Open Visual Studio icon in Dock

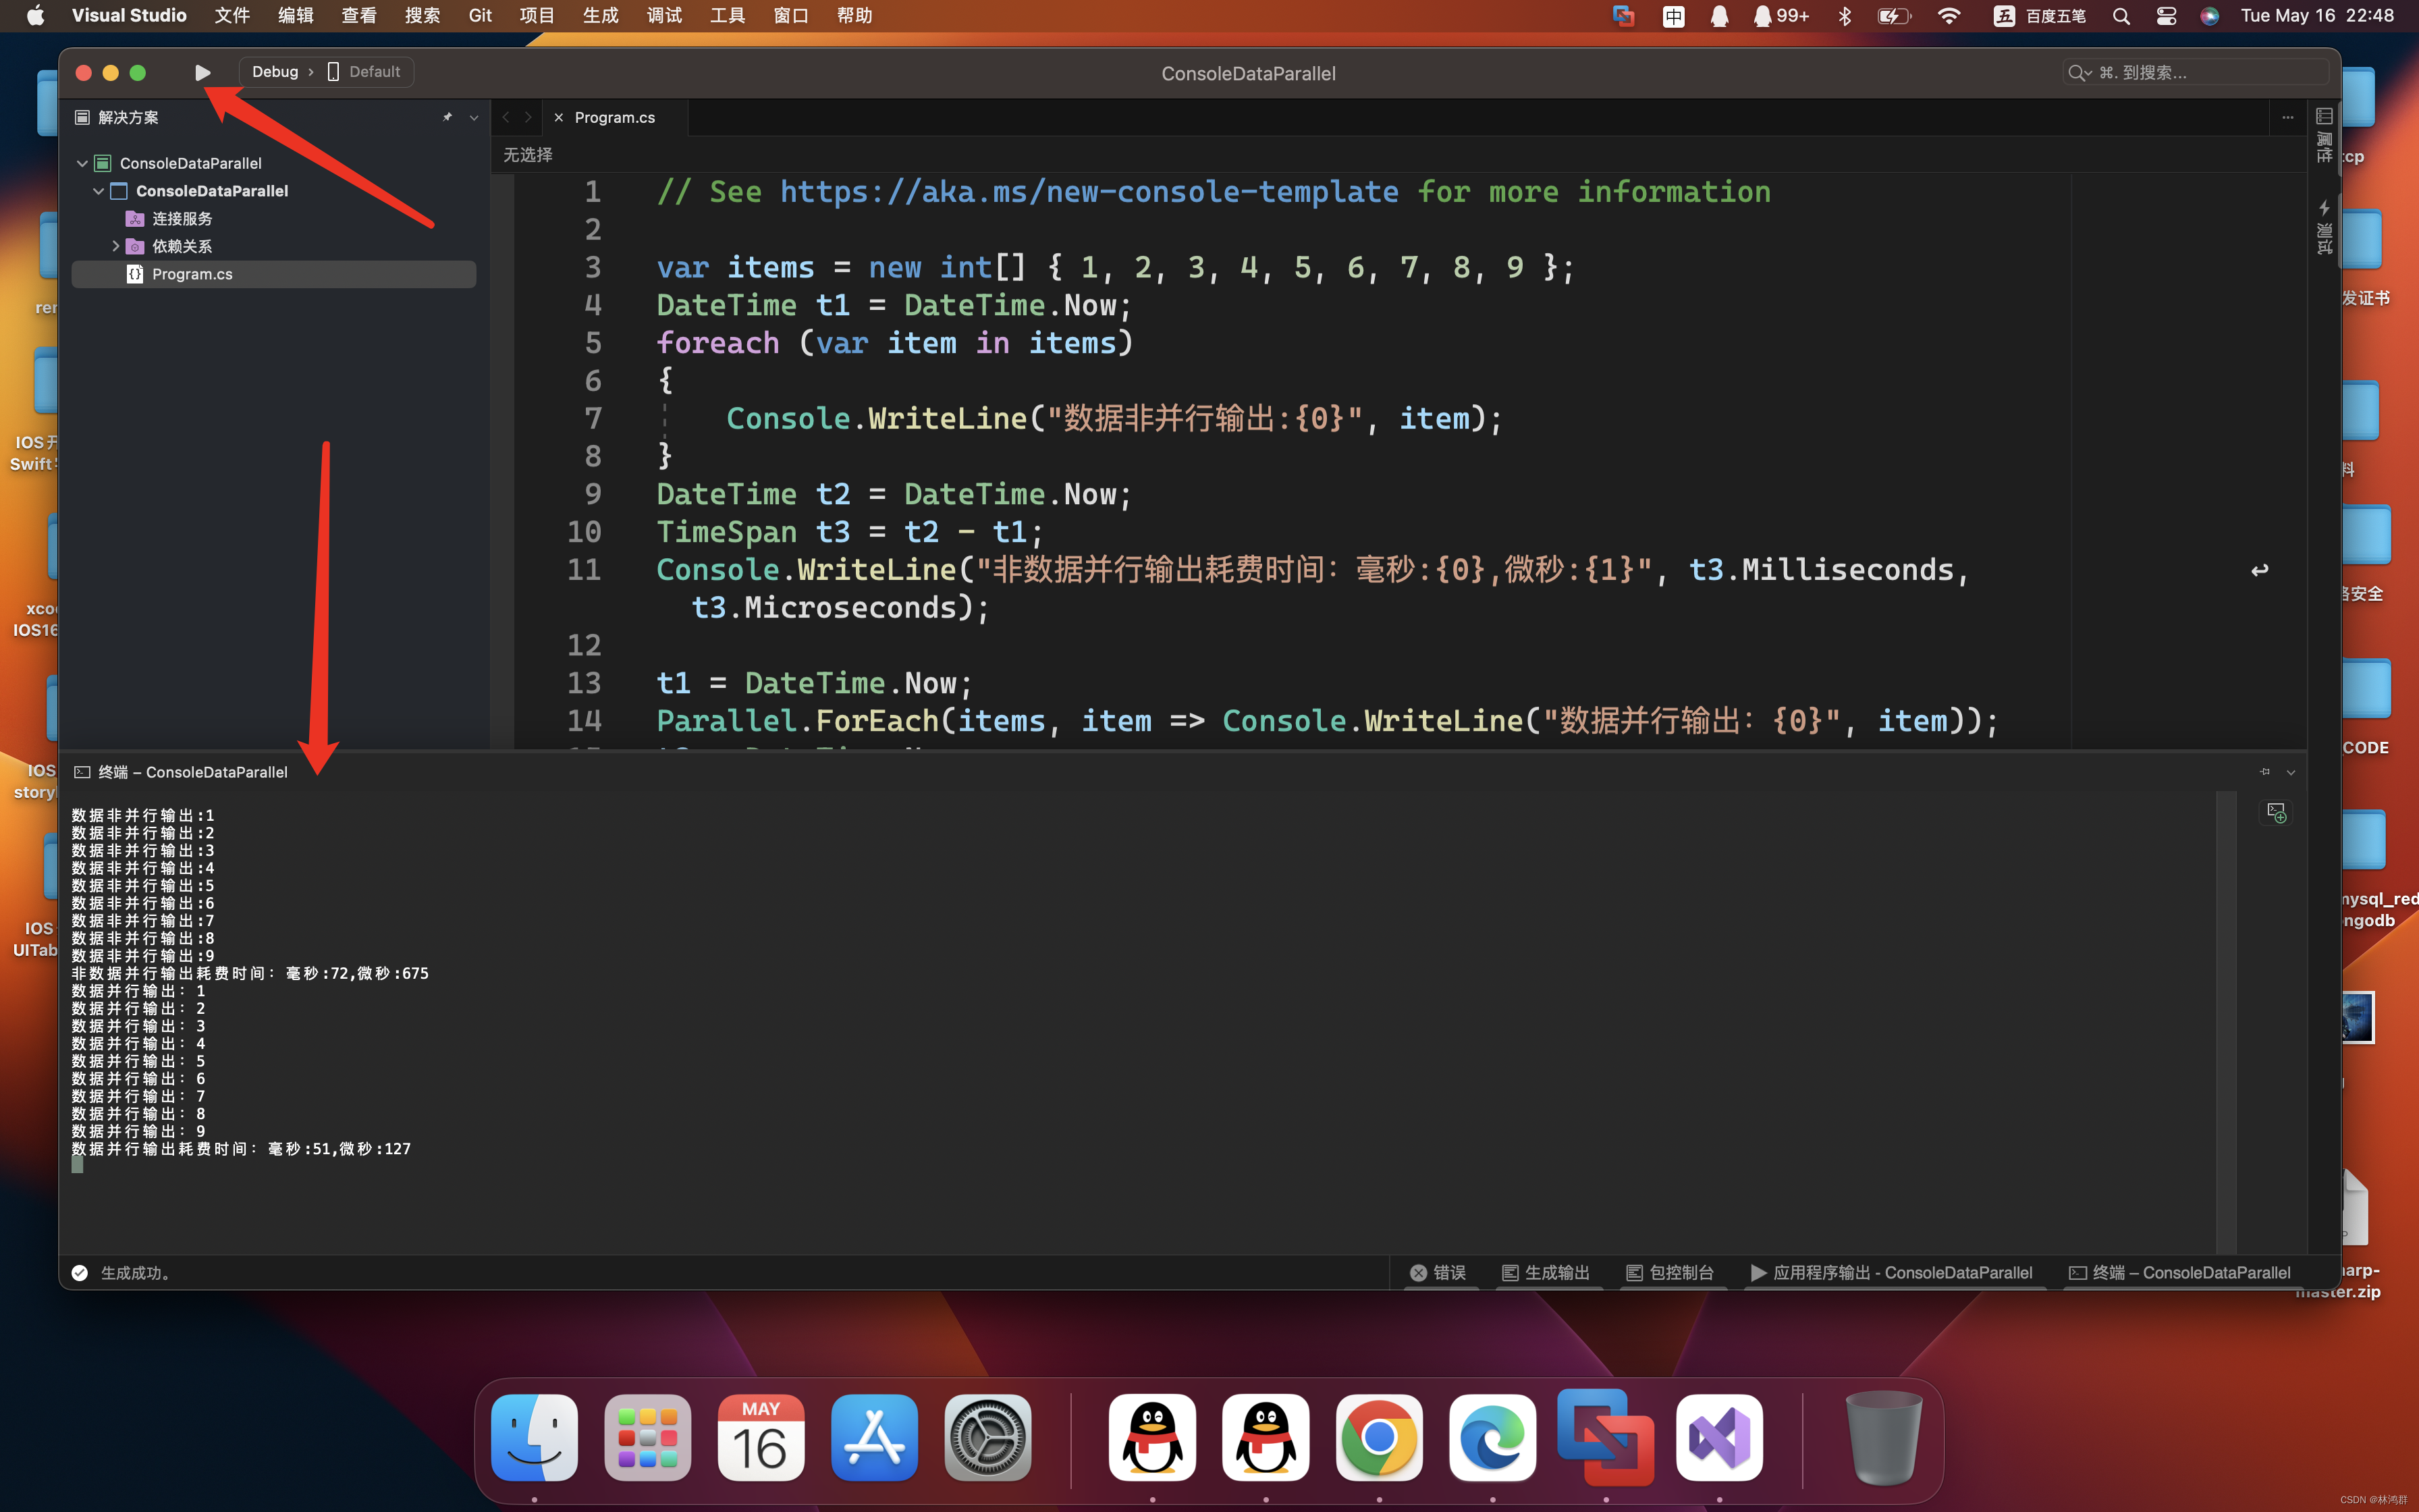(1718, 1438)
